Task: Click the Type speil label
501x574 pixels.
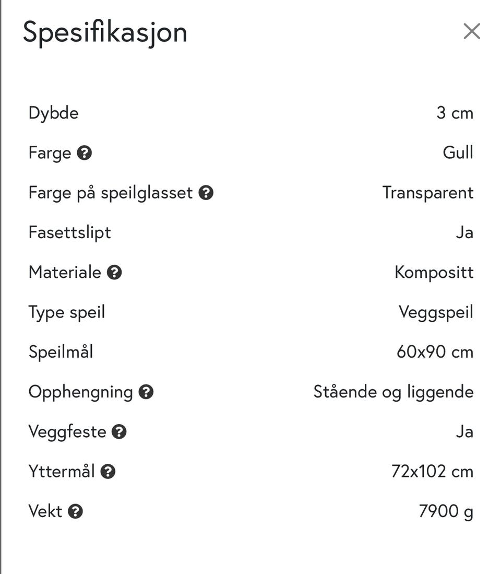Action: pos(67,312)
